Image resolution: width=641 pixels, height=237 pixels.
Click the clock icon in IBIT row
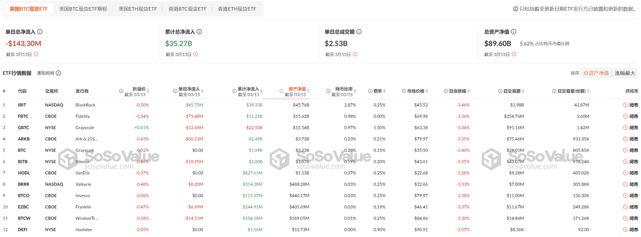tap(626, 105)
